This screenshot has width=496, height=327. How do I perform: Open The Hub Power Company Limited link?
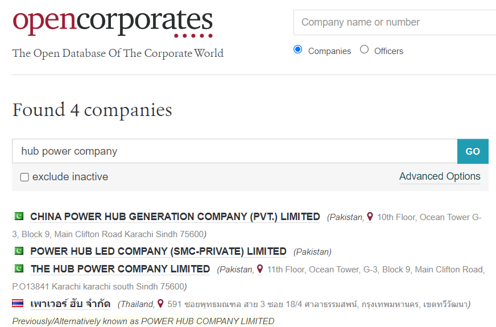tap(120, 269)
